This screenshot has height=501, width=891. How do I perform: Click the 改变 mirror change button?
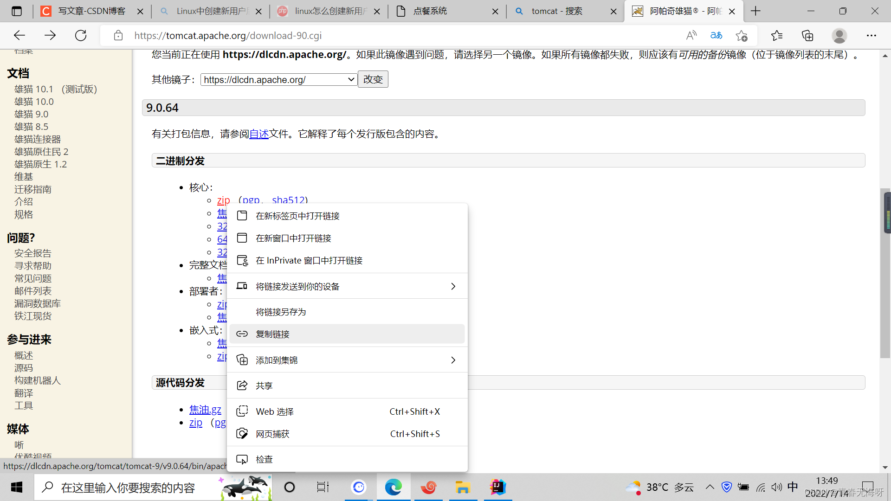point(373,79)
